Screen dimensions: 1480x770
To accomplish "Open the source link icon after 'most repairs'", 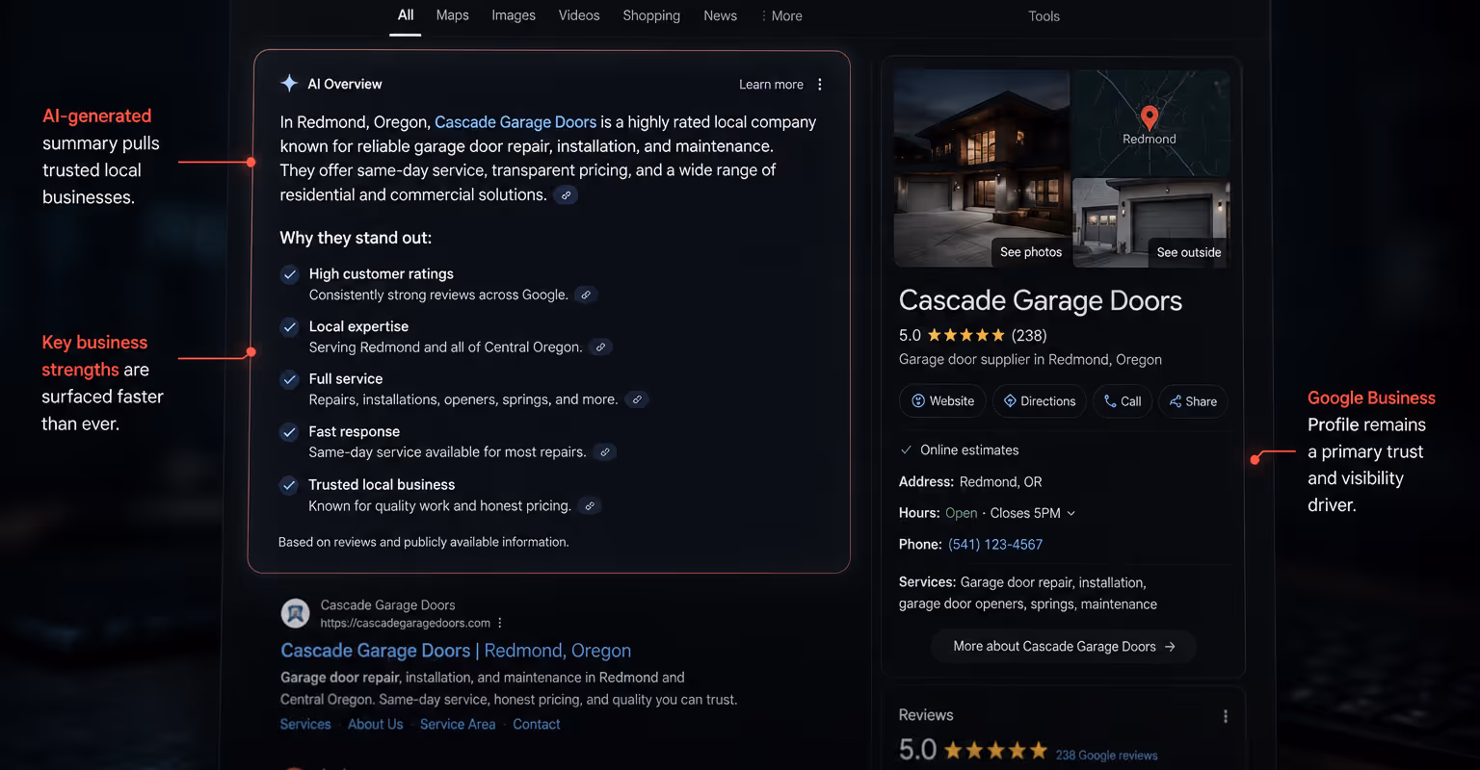I will [x=604, y=452].
